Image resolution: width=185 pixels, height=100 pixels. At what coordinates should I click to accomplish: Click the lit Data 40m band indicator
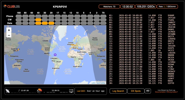click(x=38, y=23)
